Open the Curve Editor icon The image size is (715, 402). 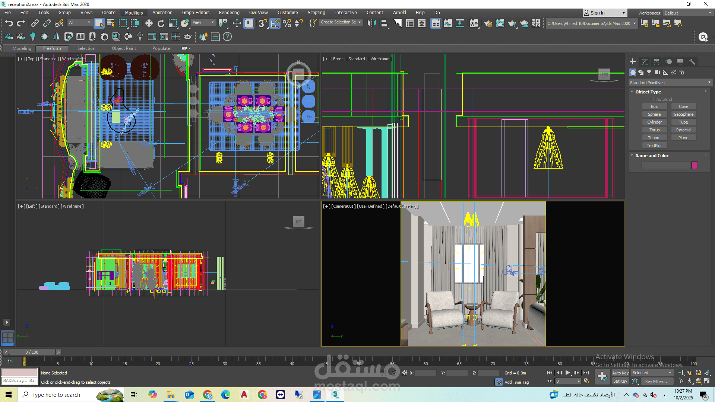click(x=448, y=23)
